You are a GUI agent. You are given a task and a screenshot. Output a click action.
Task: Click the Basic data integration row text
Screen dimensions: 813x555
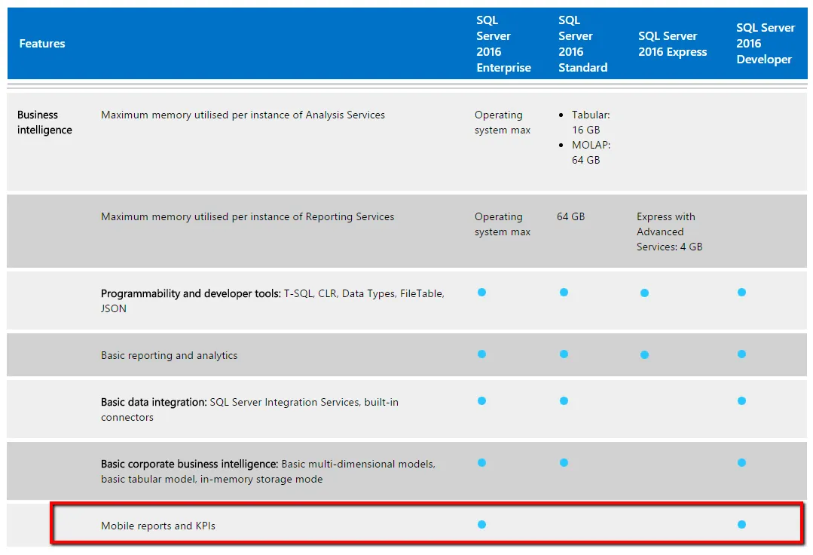pos(249,409)
